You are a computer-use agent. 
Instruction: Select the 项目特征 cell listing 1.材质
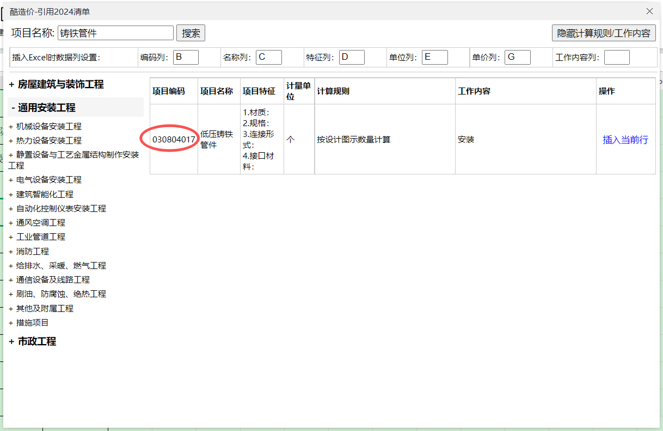[262, 139]
